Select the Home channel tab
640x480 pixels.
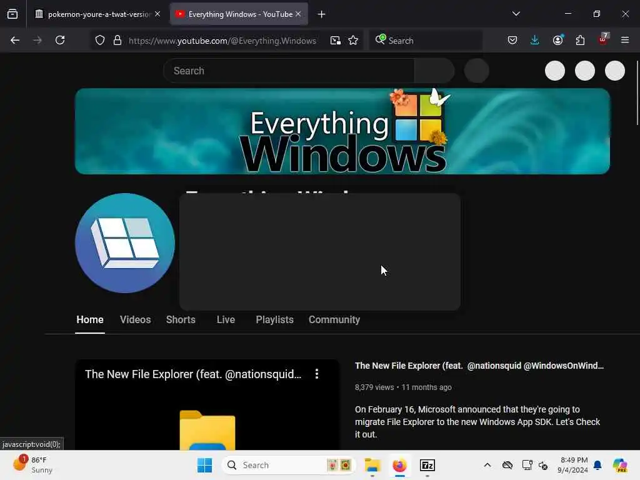pyautogui.click(x=90, y=319)
